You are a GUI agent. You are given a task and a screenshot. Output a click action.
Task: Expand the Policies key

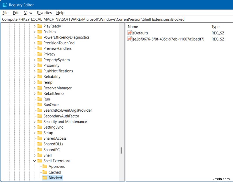[x=35, y=32]
